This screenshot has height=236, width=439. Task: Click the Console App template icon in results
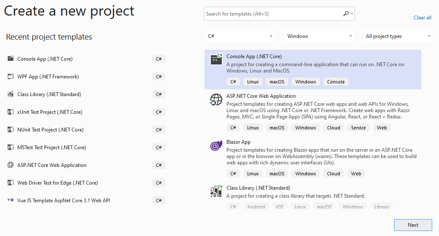coord(216,59)
